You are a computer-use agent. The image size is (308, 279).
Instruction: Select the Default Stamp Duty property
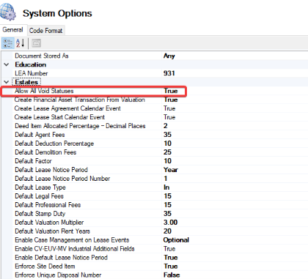pyautogui.click(x=40, y=214)
